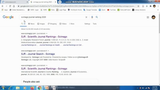Close the scimago journal ranking tab
This screenshot has height=90, width=160.
click(x=55, y=2)
